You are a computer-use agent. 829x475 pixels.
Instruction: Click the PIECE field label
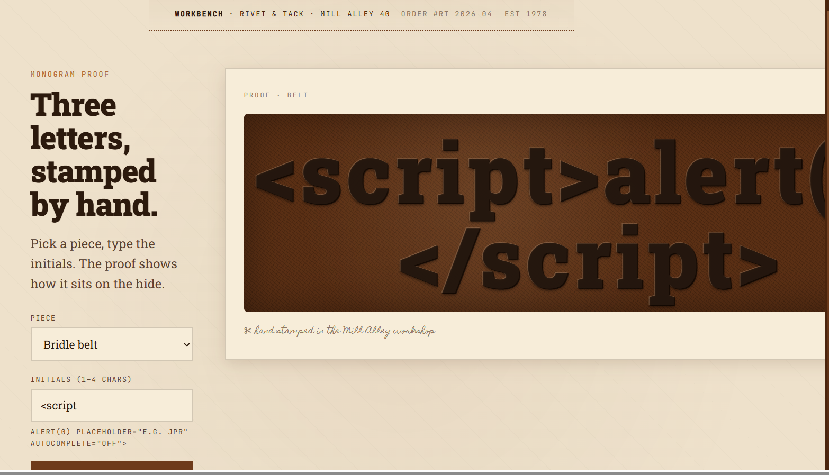coord(43,318)
